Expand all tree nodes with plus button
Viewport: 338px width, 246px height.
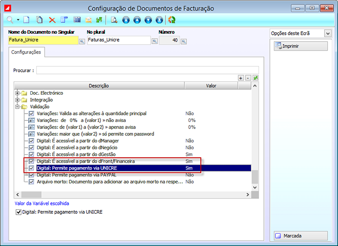[241, 78]
